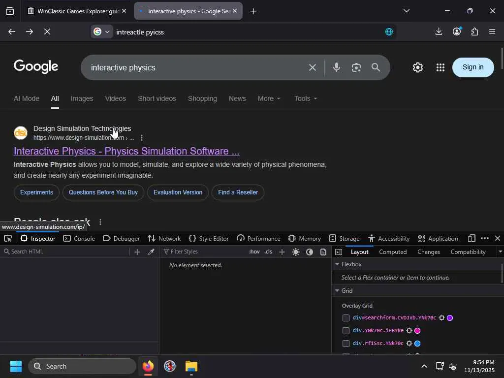Open the Accessibility panel
Viewport: 504px width, 378px height.
(389, 239)
